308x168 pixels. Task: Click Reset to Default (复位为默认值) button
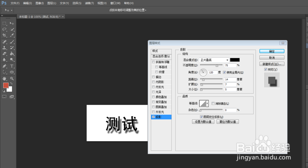[228, 122]
